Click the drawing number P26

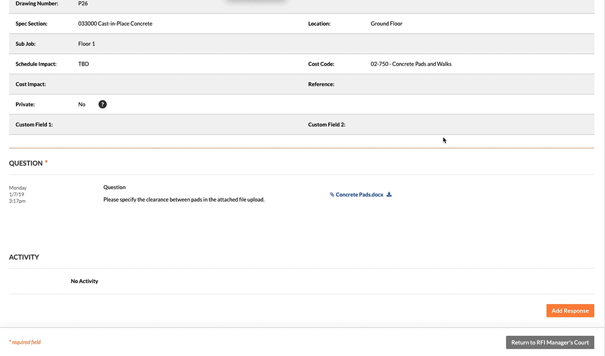coord(83,4)
